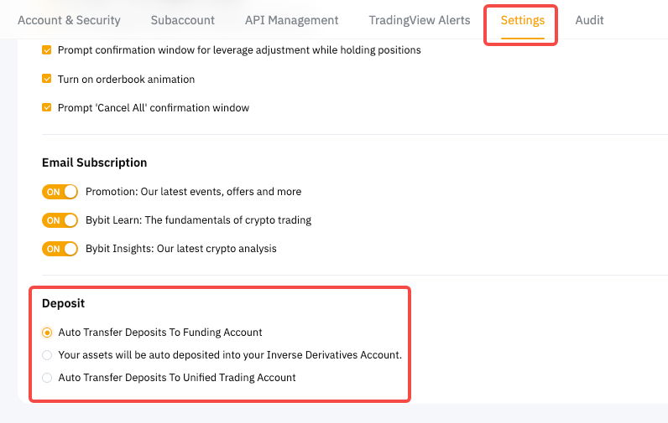Screen dimensions: 668x423
Task: Choose the Inverse Derivatives Account radio button
Action: (47, 355)
